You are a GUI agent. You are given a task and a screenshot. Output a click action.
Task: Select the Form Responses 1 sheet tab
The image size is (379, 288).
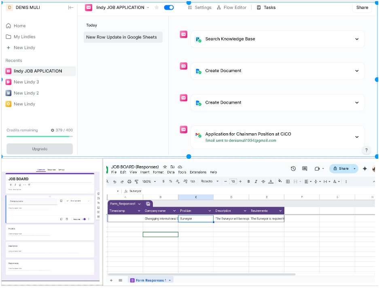pyautogui.click(x=150, y=280)
